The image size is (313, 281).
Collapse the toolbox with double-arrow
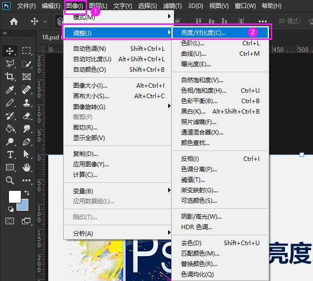(5, 33)
